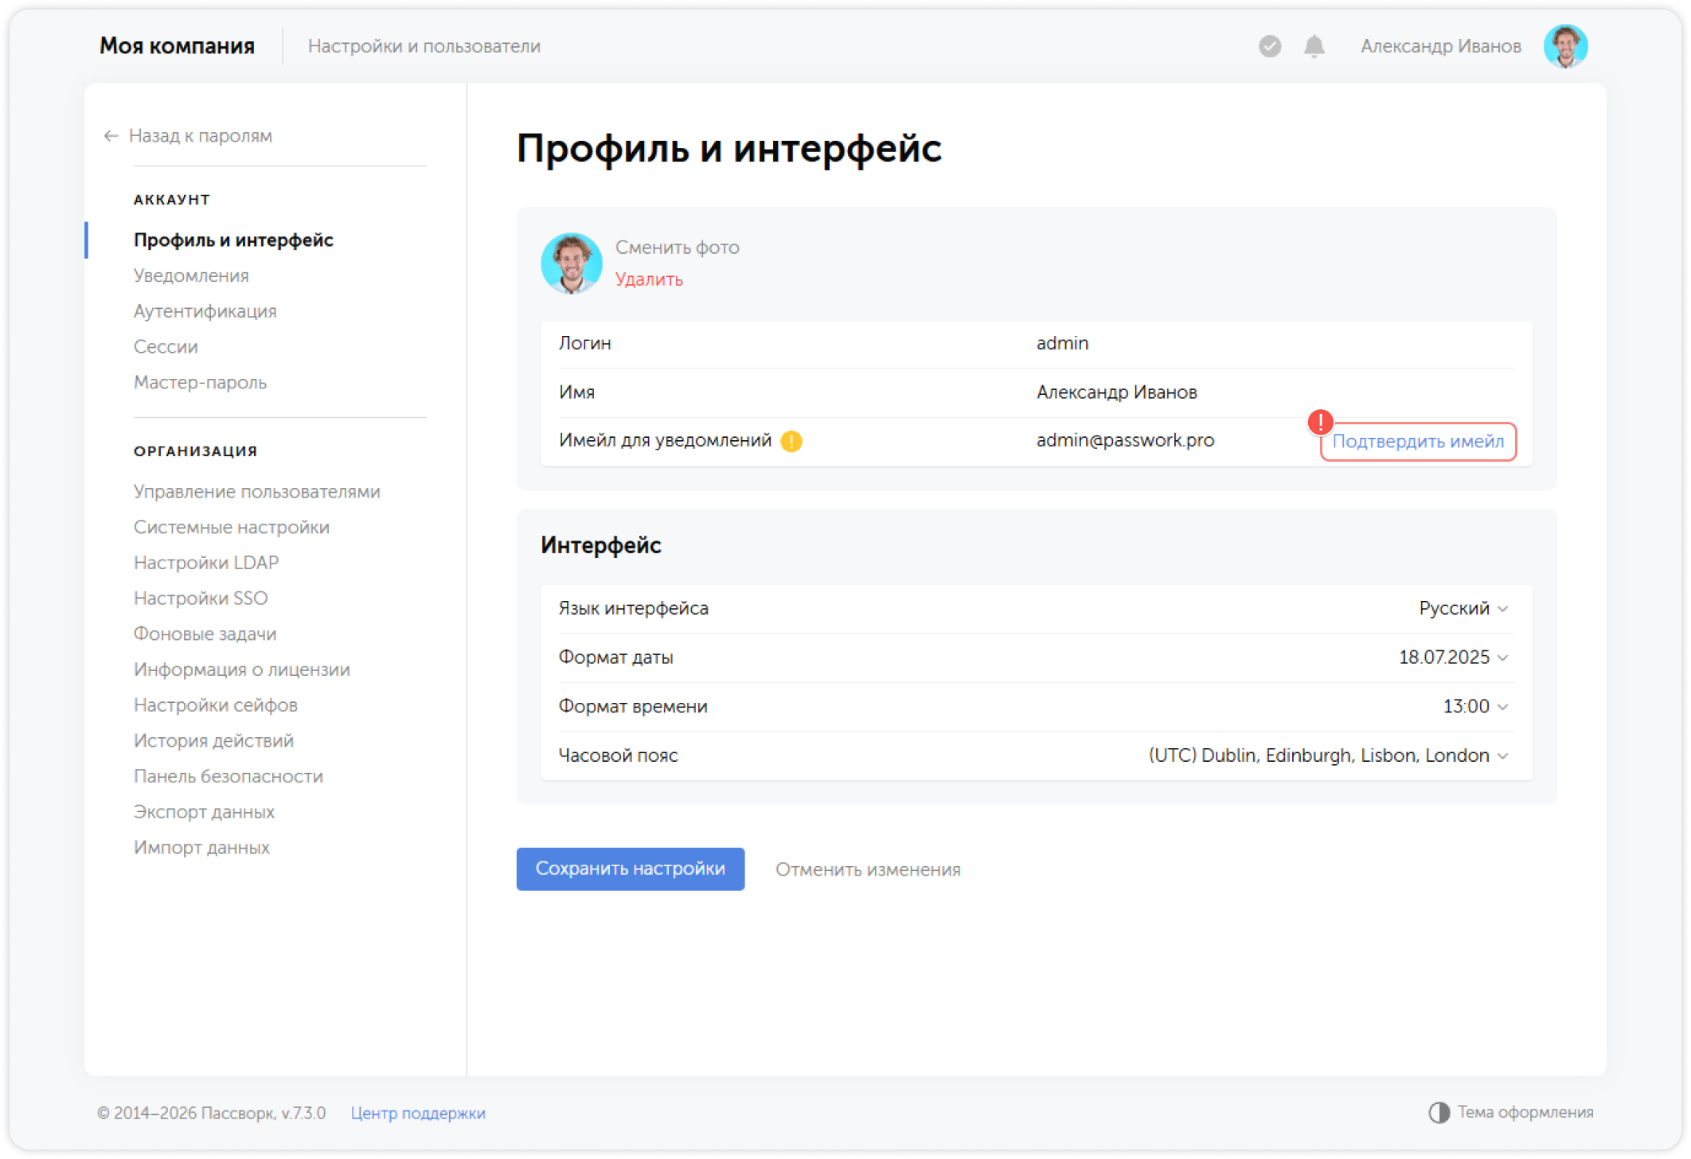Open the user avatar menu for Александр Иванов
Image resolution: width=1691 pixels, height=1159 pixels.
tap(1565, 46)
